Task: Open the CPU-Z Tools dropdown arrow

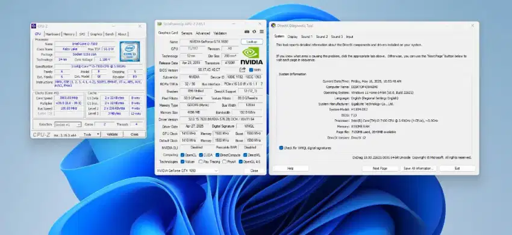Action: 98,134
